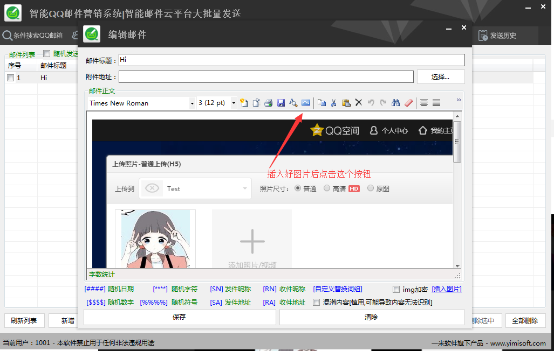Click the 清除 button

point(372,317)
